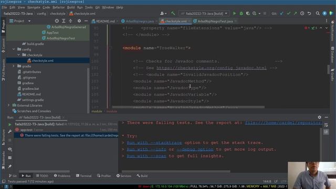This screenshot has height=189, width=336.
Task: Click Run with --info link
Action: point(146,149)
